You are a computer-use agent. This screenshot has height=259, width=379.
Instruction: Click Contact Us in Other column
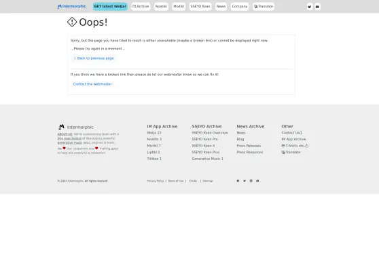point(292,133)
